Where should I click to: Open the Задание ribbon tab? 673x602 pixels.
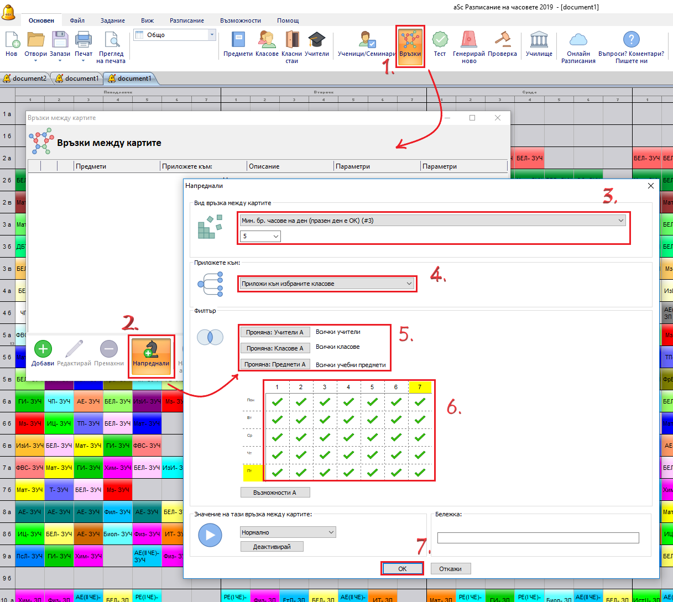pyautogui.click(x=112, y=20)
